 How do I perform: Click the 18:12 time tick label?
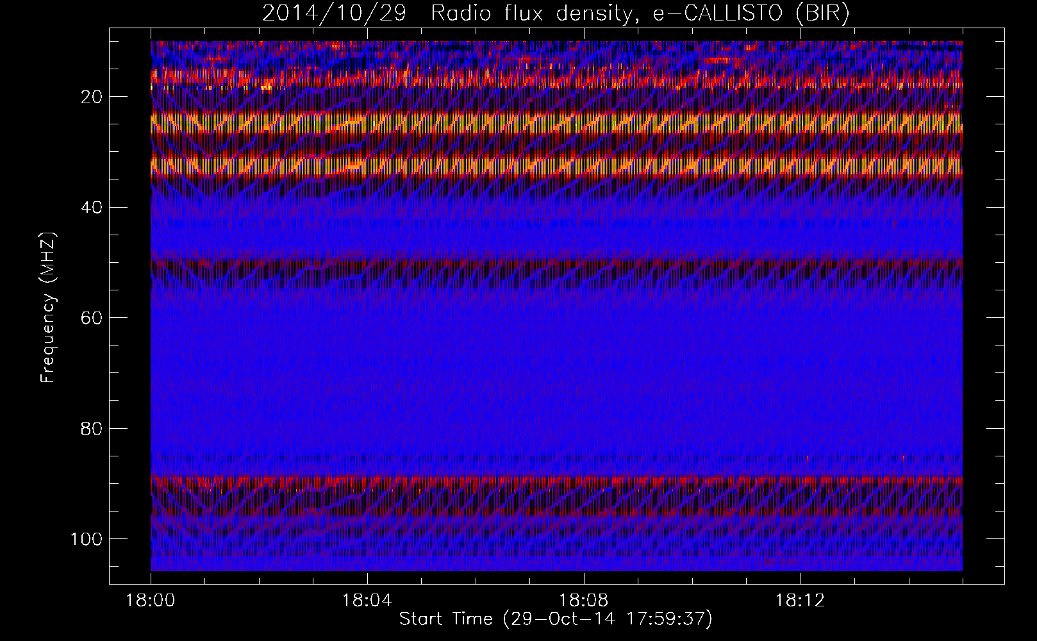[x=800, y=601]
